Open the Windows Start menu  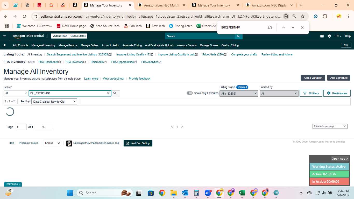[70, 193]
